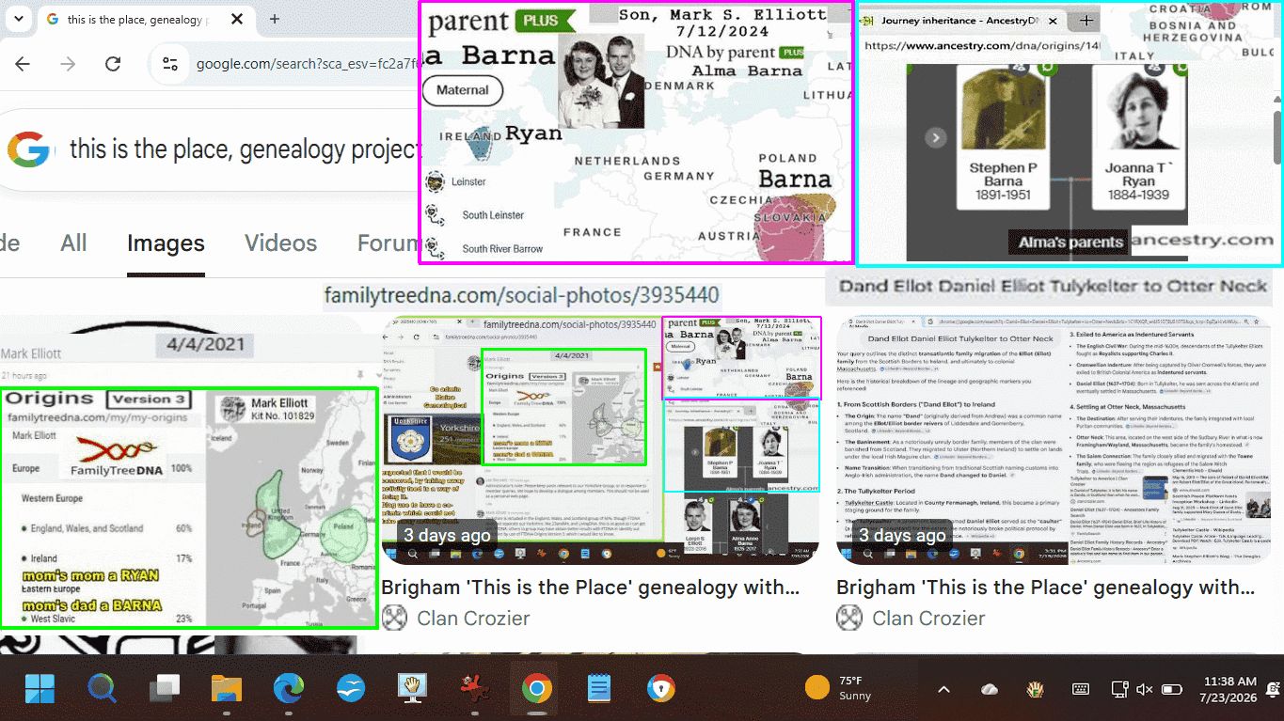Go back using Chrome's back arrow

[23, 64]
